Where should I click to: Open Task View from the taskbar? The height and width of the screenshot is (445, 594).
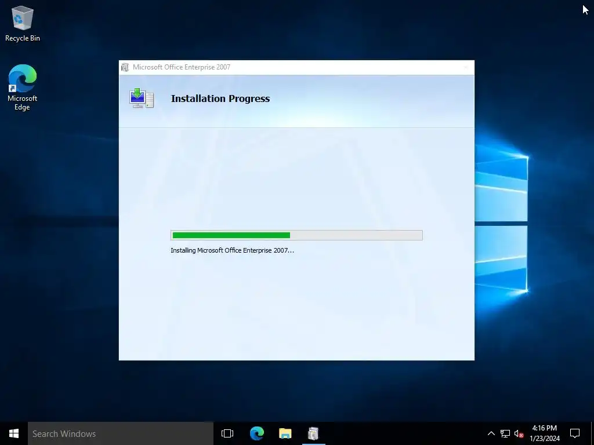point(227,433)
